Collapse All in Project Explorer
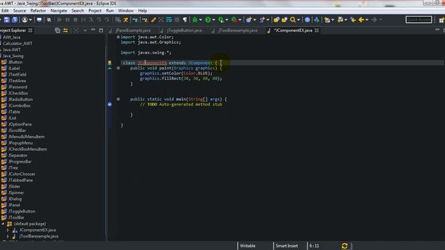This screenshot has width=445, height=250. point(57,31)
